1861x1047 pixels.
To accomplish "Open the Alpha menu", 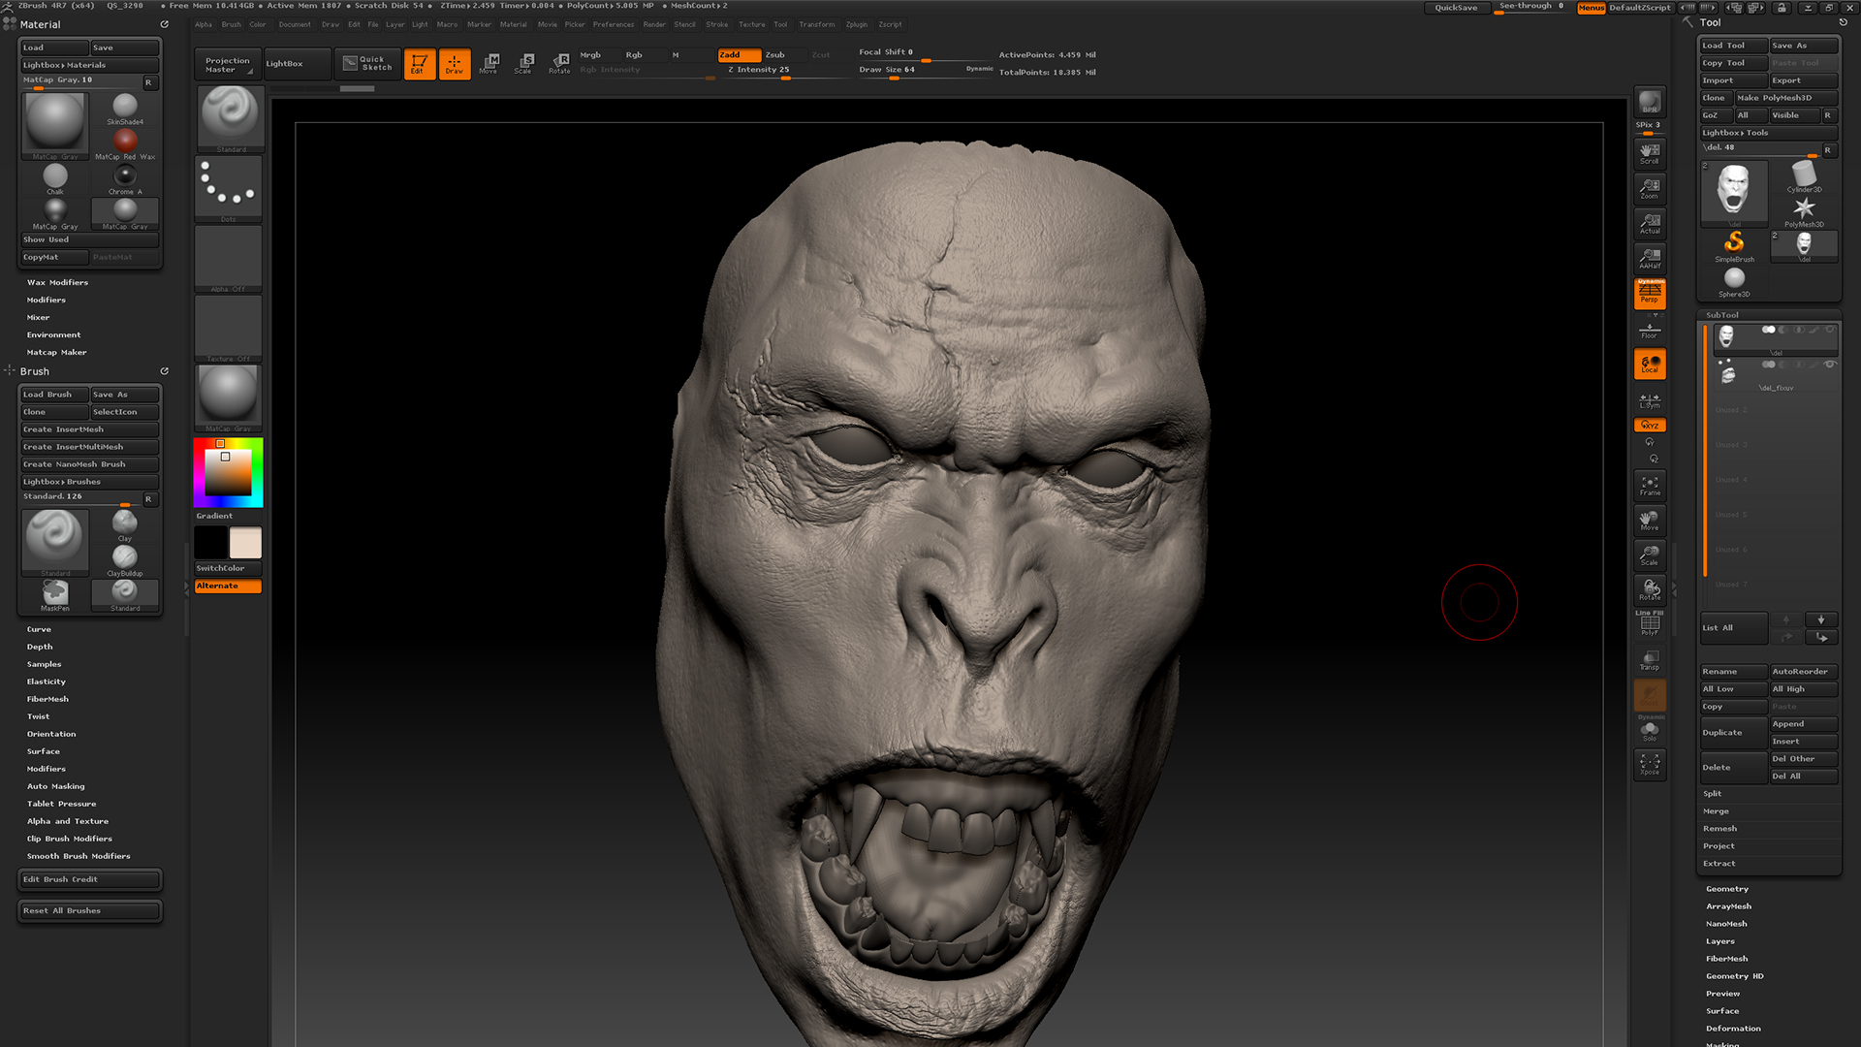I will [x=204, y=24].
